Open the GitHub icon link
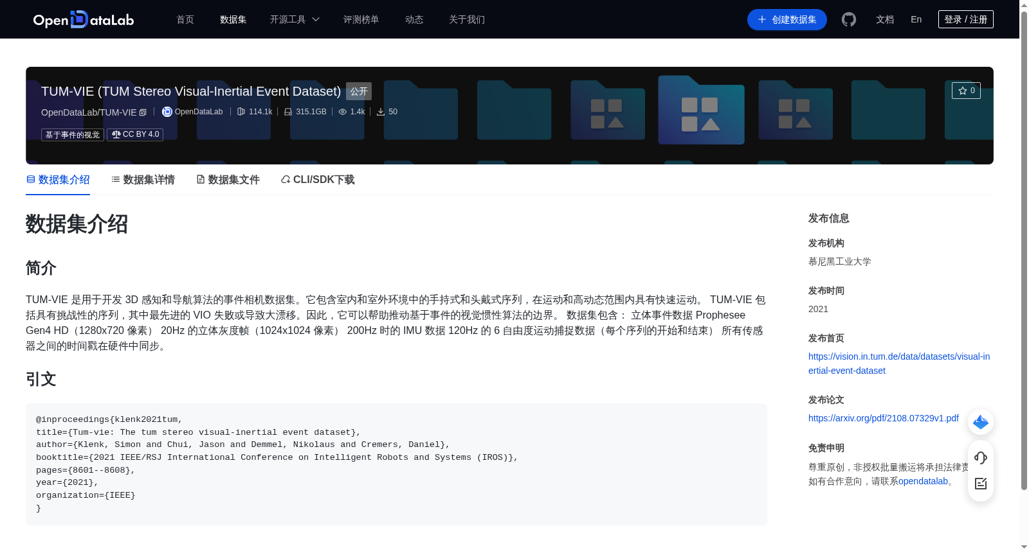 click(849, 19)
